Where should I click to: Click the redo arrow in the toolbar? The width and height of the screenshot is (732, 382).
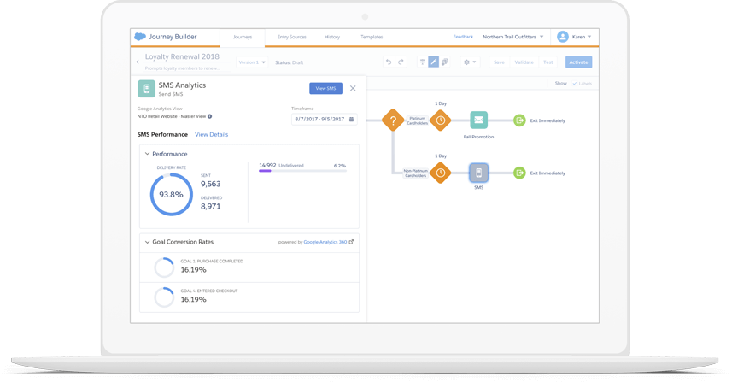click(x=401, y=62)
